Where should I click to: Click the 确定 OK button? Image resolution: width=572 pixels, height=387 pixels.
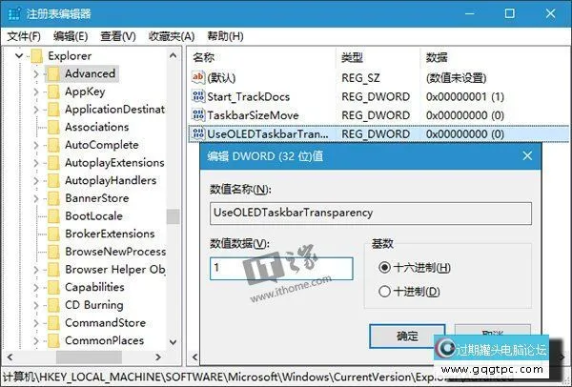point(407,336)
